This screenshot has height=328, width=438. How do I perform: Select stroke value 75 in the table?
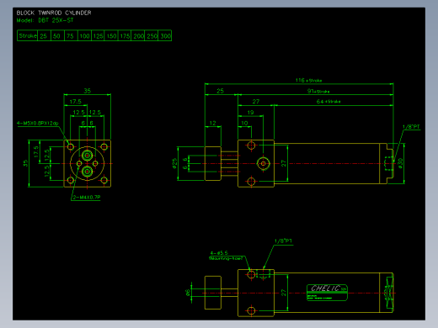(70, 36)
